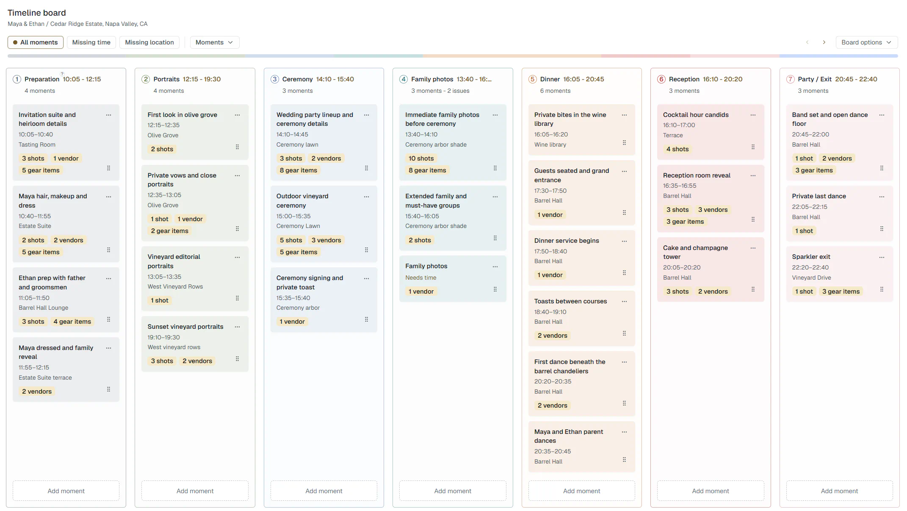Add moment to the Reception column
This screenshot has height=511, width=907.
click(711, 491)
